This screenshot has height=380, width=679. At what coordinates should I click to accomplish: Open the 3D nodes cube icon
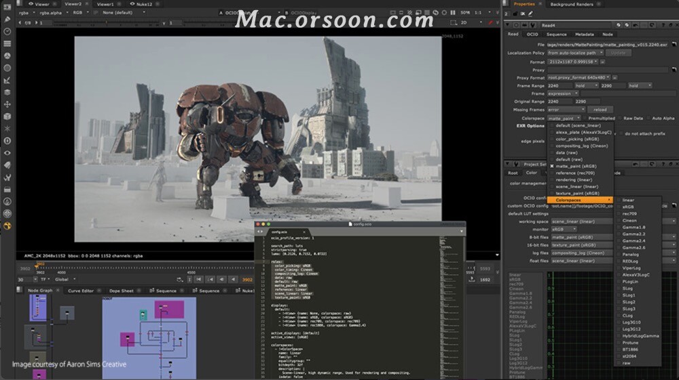[7, 116]
